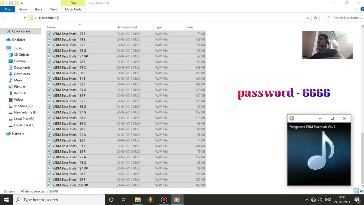This screenshot has width=364, height=205.
Task: Click WAV icon of 183 G file
Action: coord(49,90)
